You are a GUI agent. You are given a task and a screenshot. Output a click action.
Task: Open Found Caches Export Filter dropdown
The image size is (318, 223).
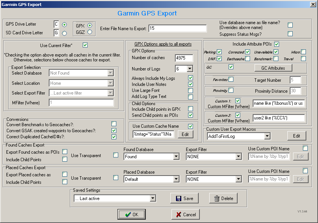[x=238, y=156]
